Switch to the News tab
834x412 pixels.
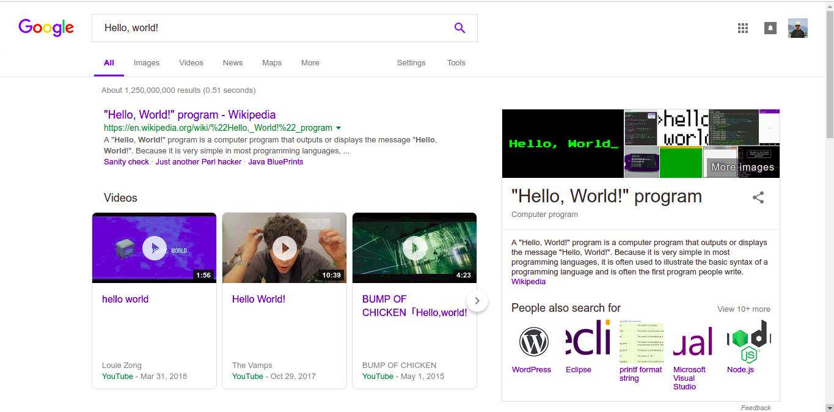coord(232,63)
